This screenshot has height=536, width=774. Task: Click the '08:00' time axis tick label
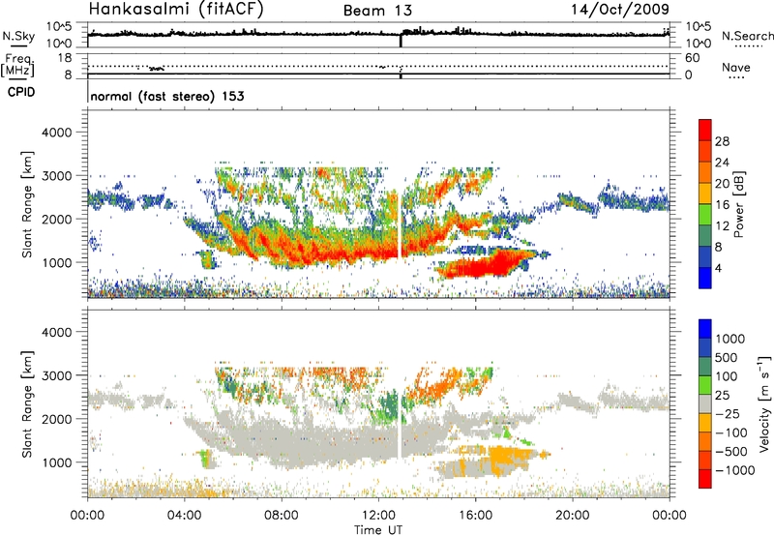pos(282,515)
